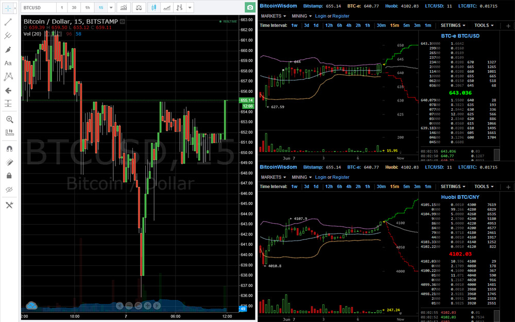Select 4h interval in Huobi panel
This screenshot has width=515, height=322.
pos(349,187)
